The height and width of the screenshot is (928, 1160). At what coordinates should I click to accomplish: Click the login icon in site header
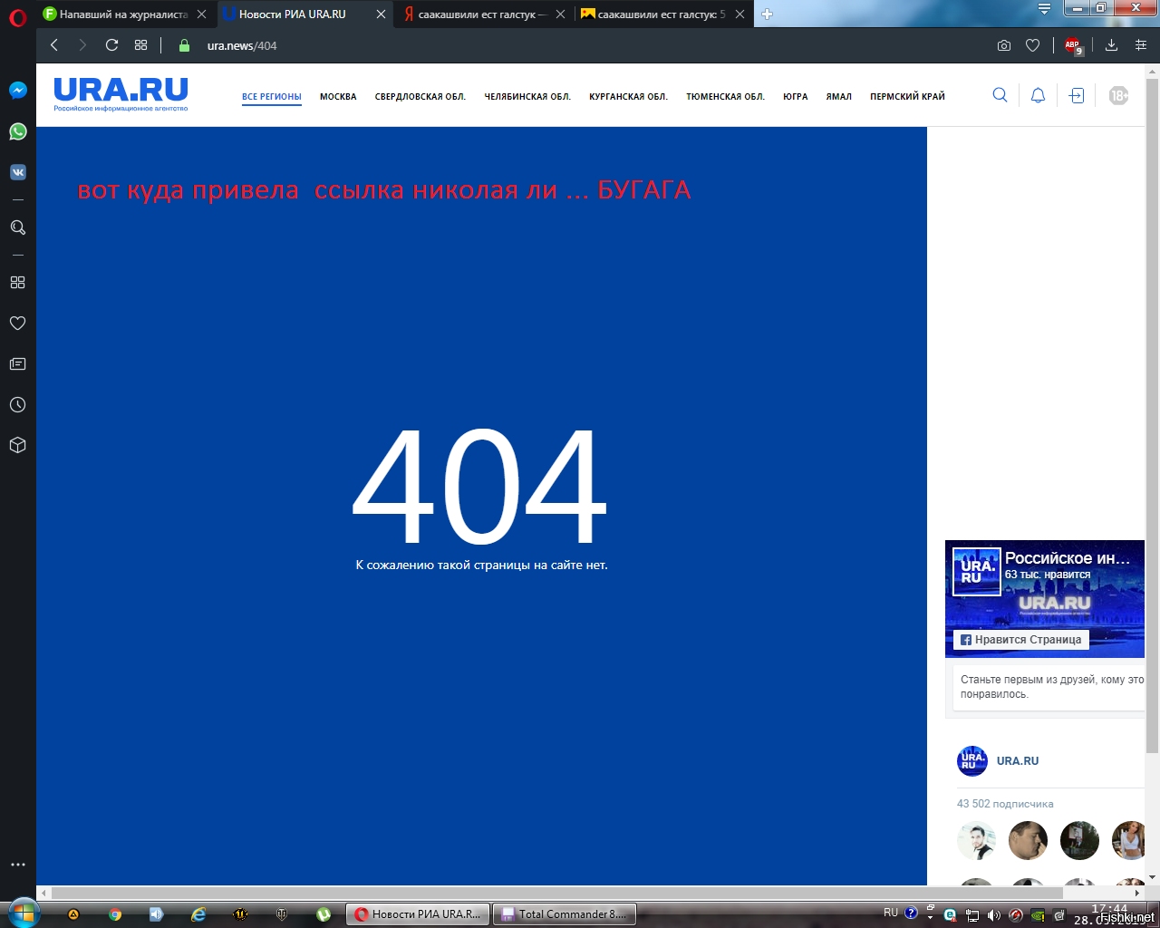click(x=1076, y=95)
